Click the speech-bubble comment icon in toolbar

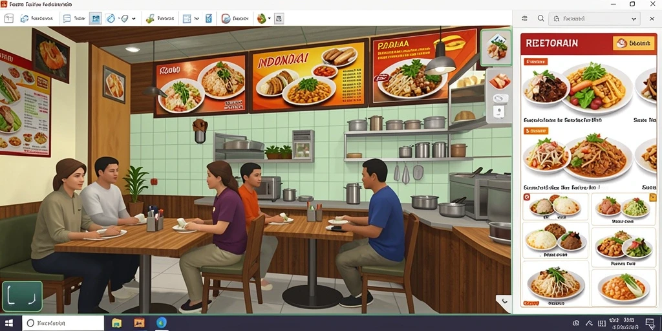point(67,19)
